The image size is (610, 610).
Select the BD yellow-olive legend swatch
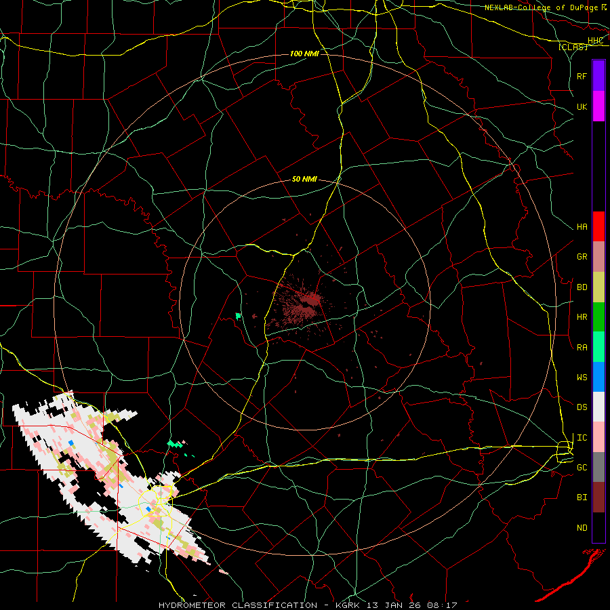coord(598,287)
